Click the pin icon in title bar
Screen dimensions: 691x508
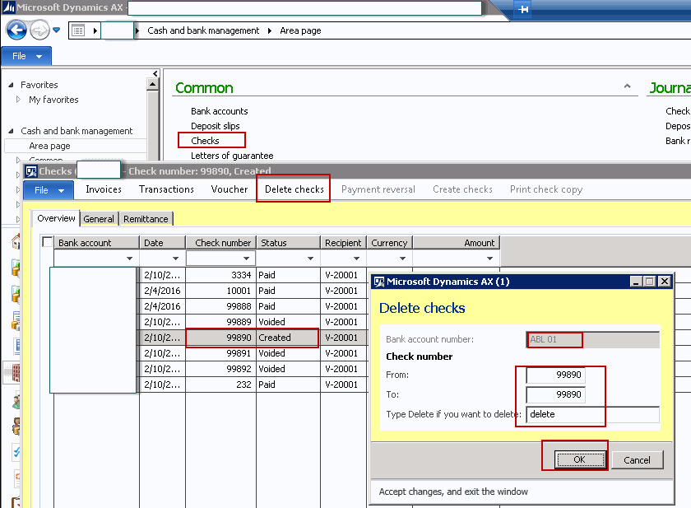[522, 9]
